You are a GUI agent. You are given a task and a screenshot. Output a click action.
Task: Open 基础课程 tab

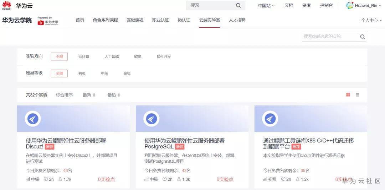point(135,20)
